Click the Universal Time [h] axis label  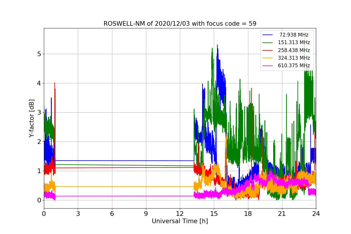(x=180, y=221)
